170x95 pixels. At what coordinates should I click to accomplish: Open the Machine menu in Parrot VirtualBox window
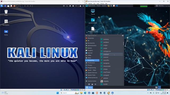[90, 3]
